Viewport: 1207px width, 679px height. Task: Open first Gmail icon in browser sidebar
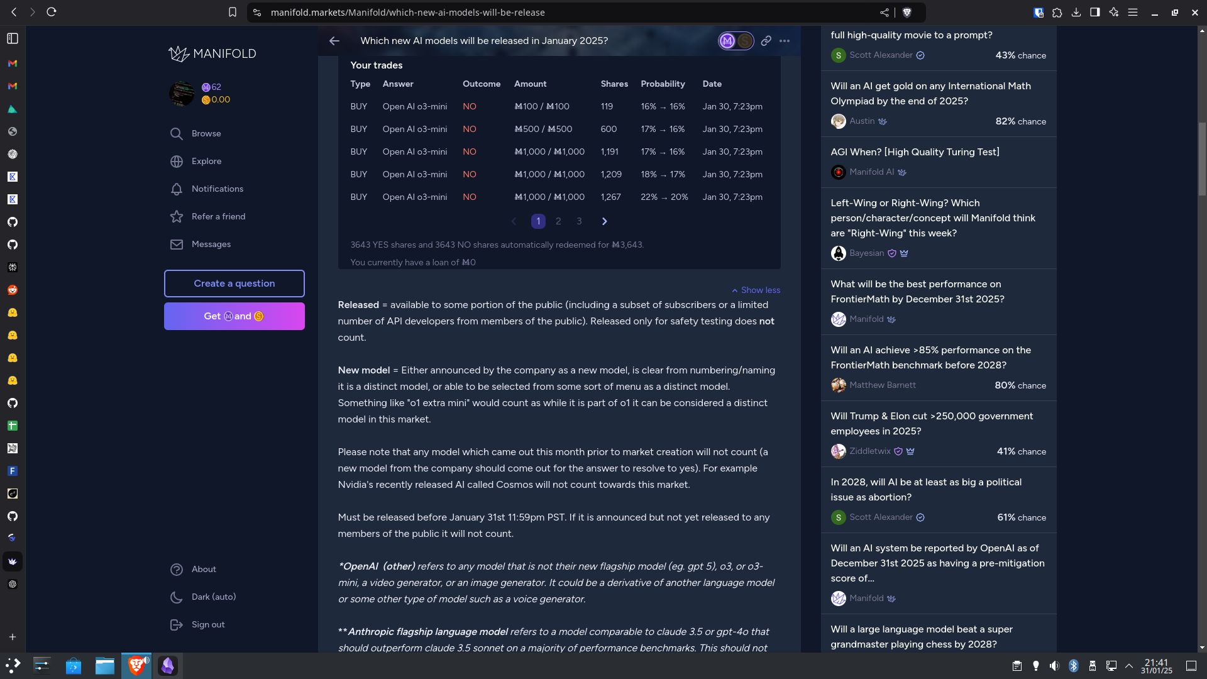pos(13,63)
